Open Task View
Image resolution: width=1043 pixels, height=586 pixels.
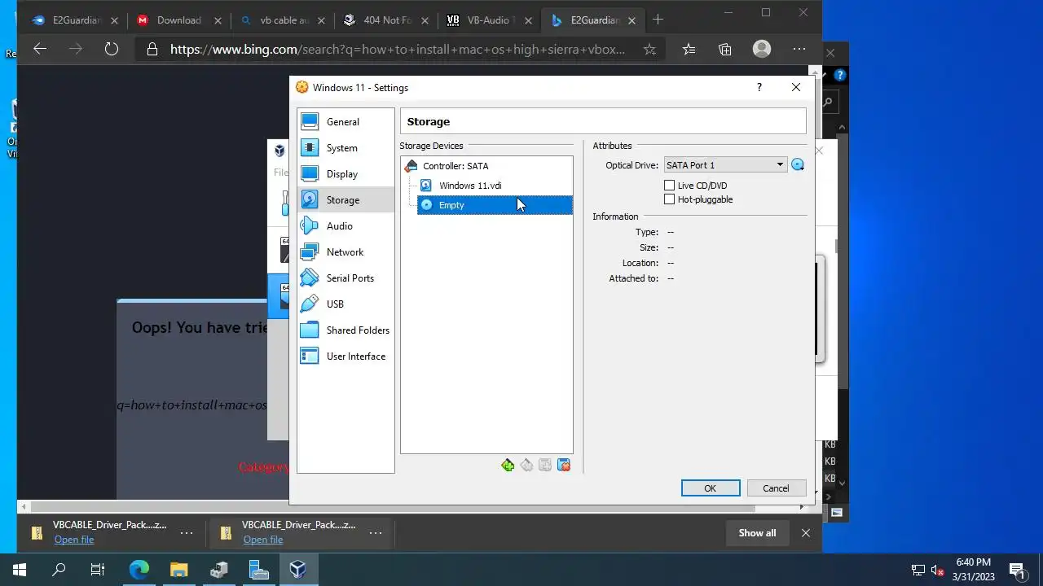click(98, 570)
